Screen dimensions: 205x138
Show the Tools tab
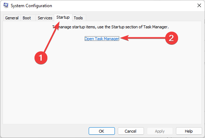point(78,18)
